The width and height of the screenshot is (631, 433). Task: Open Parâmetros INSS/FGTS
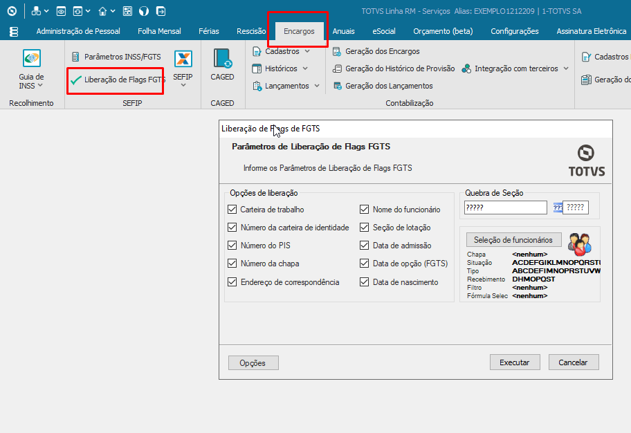pyautogui.click(x=116, y=57)
